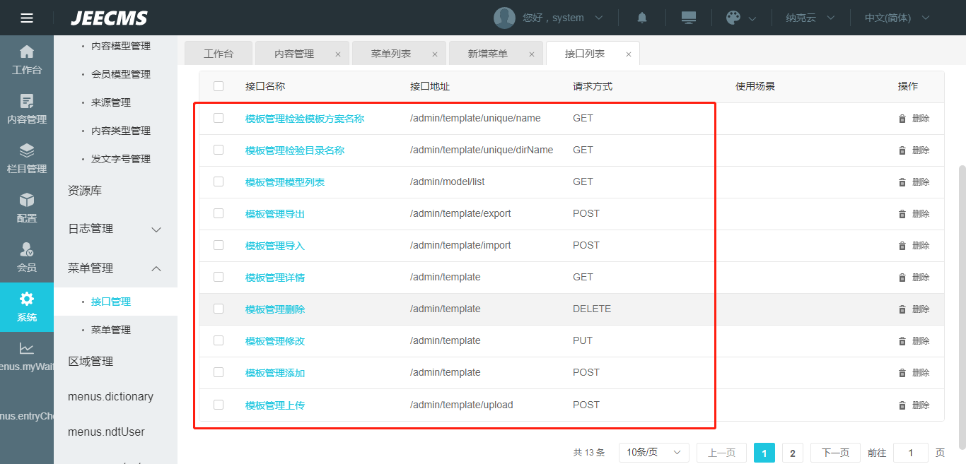This screenshot has width=966, height=464.
Task: Select 接口管理 in submenu
Action: pos(111,302)
